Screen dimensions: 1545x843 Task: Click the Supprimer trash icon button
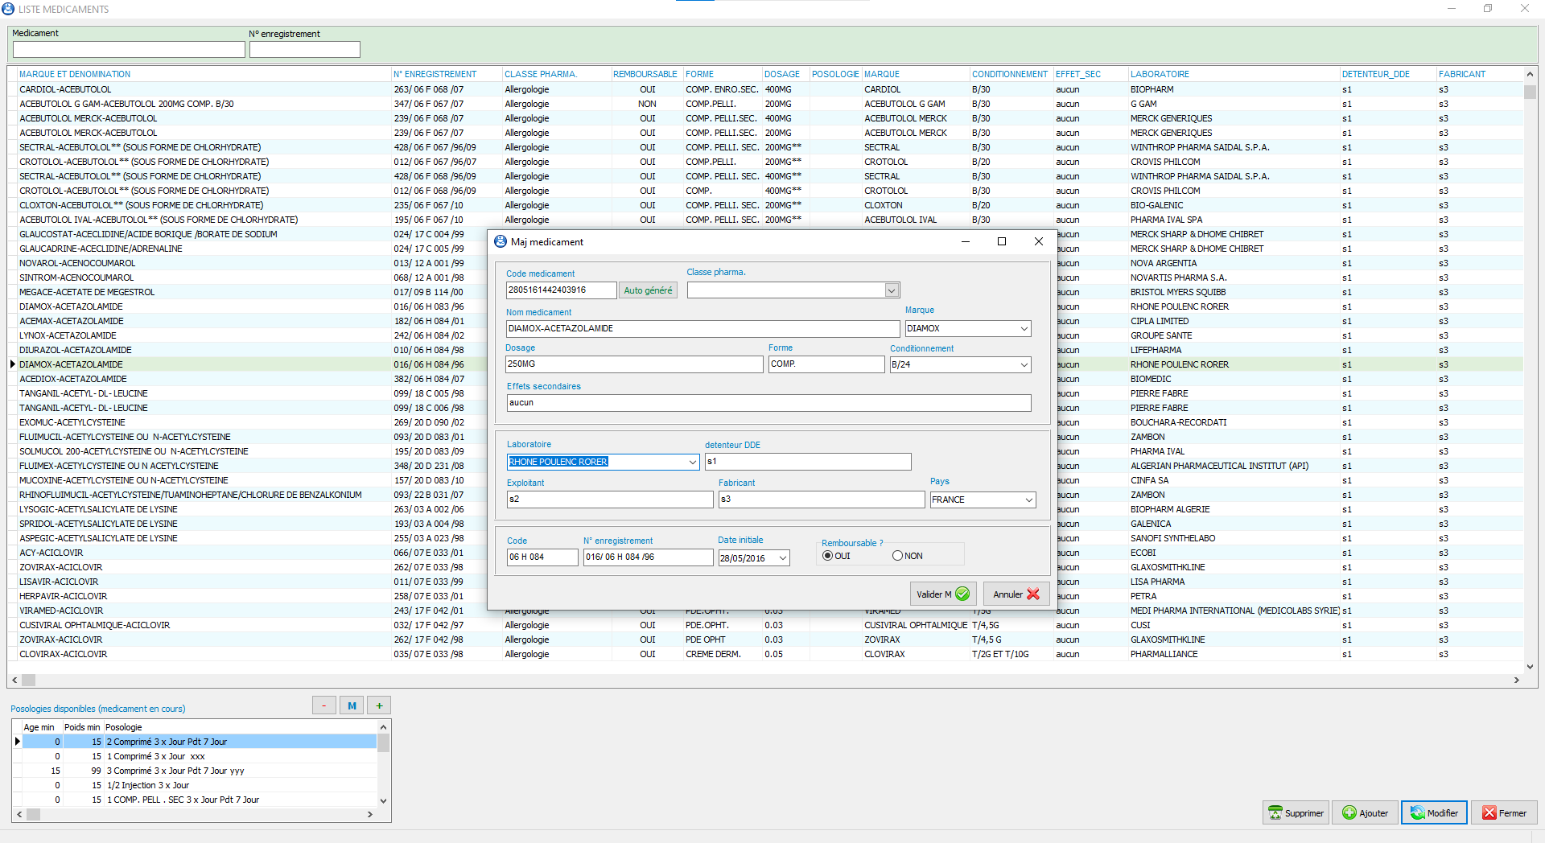[x=1296, y=813]
